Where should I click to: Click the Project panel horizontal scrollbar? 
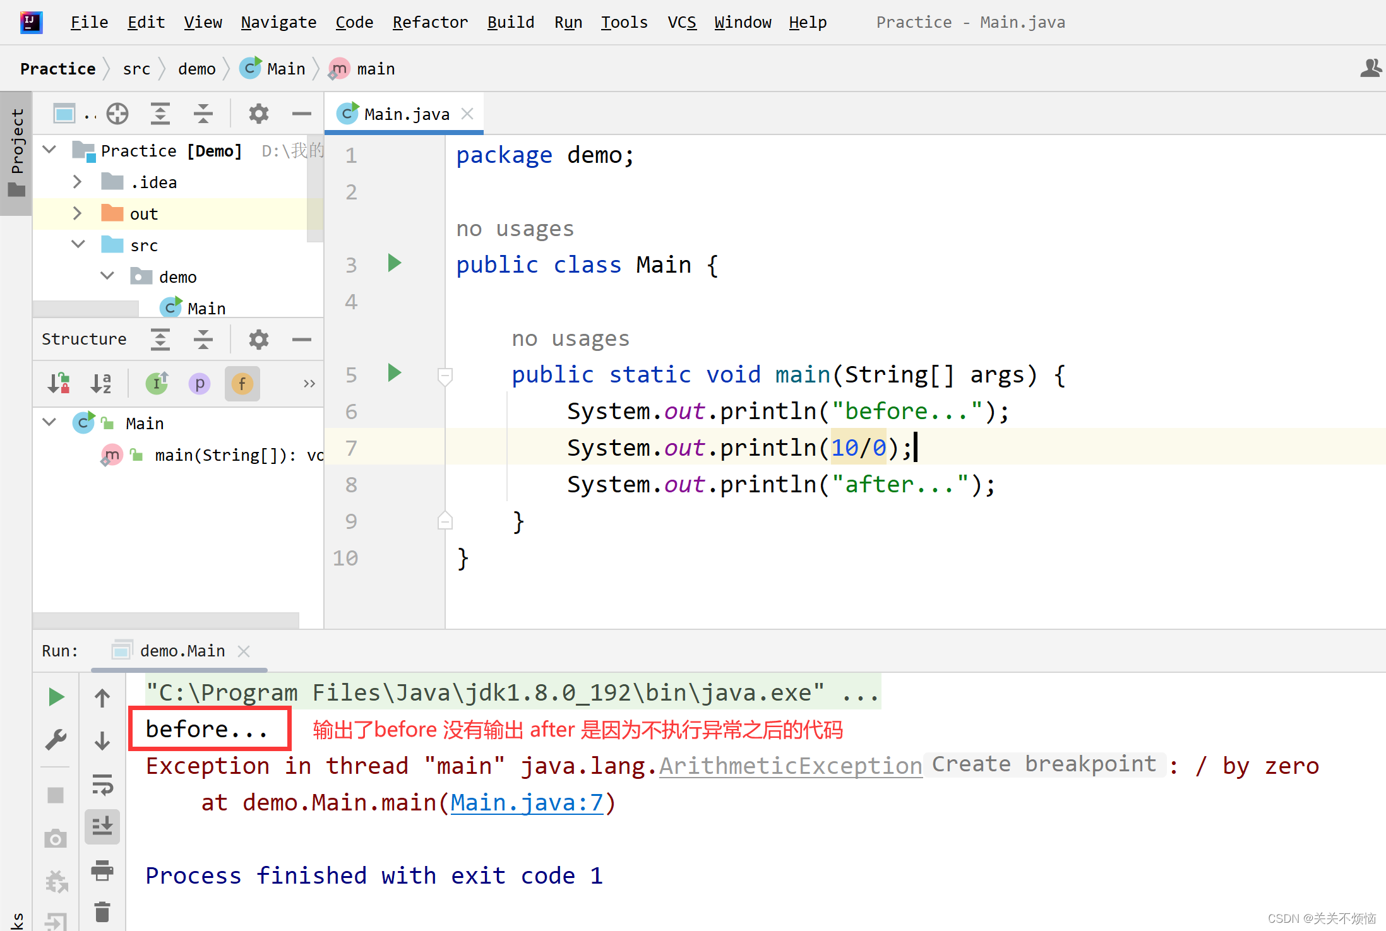pyautogui.click(x=86, y=309)
